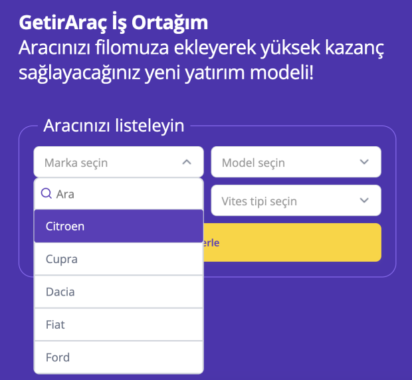
Task: Click the Marka seçin placeholder text
Action: point(76,163)
